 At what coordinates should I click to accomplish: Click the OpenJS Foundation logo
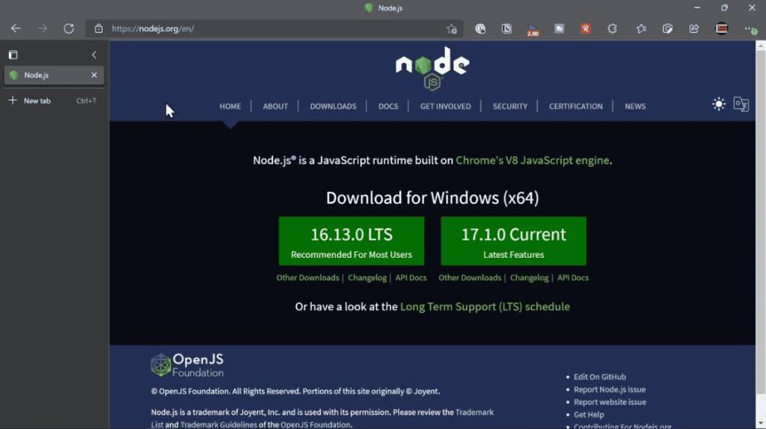tap(187, 365)
